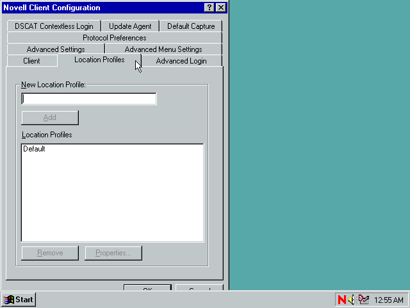The width and height of the screenshot is (410, 308).
Task: Focus the New Location Profile field
Action: pos(89,99)
